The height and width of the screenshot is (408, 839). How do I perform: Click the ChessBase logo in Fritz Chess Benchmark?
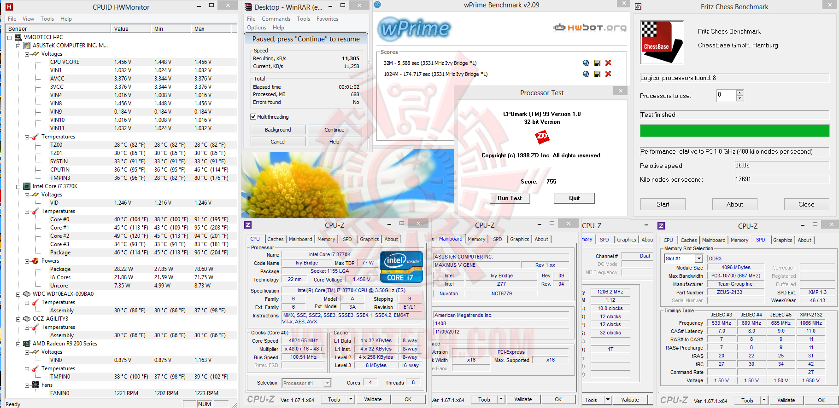click(662, 42)
